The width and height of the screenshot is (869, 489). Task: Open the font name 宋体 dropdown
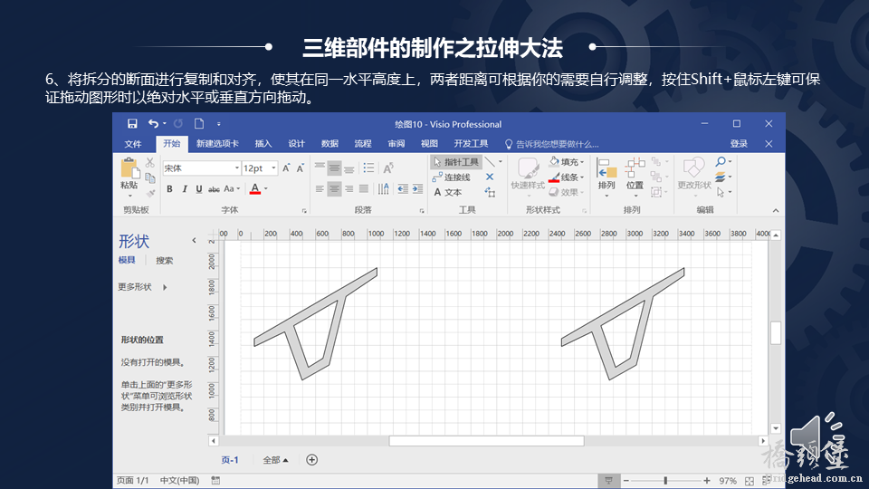(236, 168)
